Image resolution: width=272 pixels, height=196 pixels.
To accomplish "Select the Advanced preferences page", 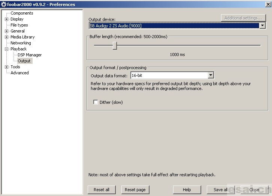I will [x=19, y=73].
